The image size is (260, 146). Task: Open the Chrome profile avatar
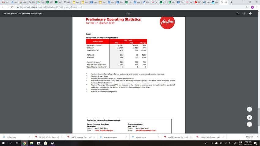(252, 7)
